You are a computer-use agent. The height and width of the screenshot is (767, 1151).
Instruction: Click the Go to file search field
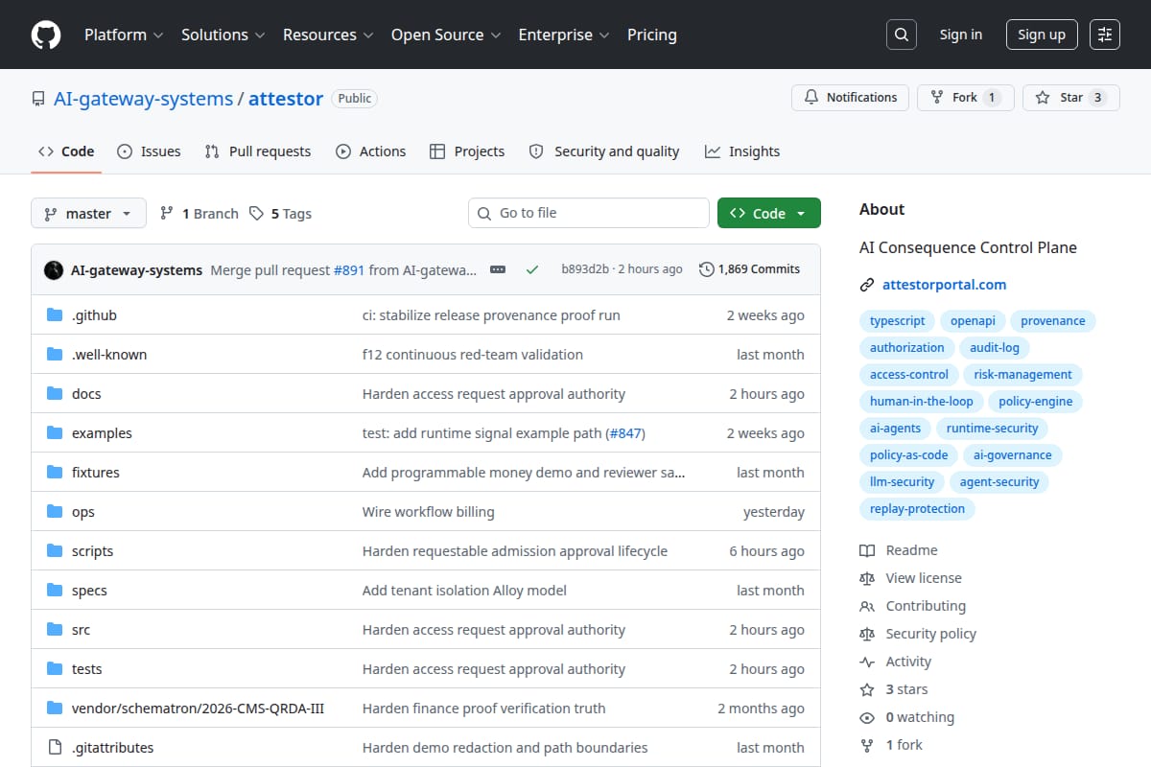[589, 213]
